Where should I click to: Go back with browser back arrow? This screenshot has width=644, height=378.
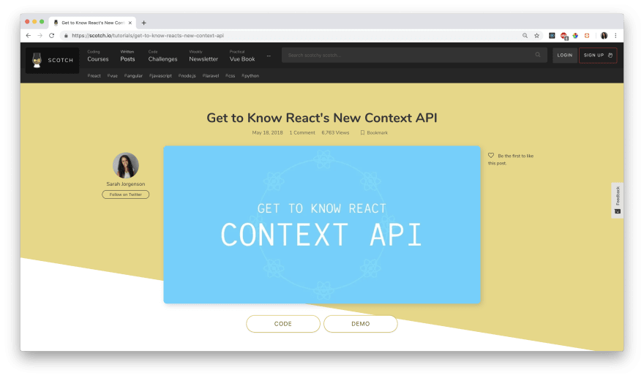(29, 36)
